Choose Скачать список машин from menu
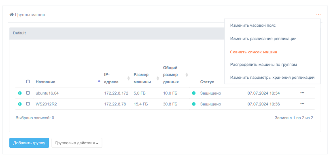The image size is (331, 158). [x=253, y=52]
